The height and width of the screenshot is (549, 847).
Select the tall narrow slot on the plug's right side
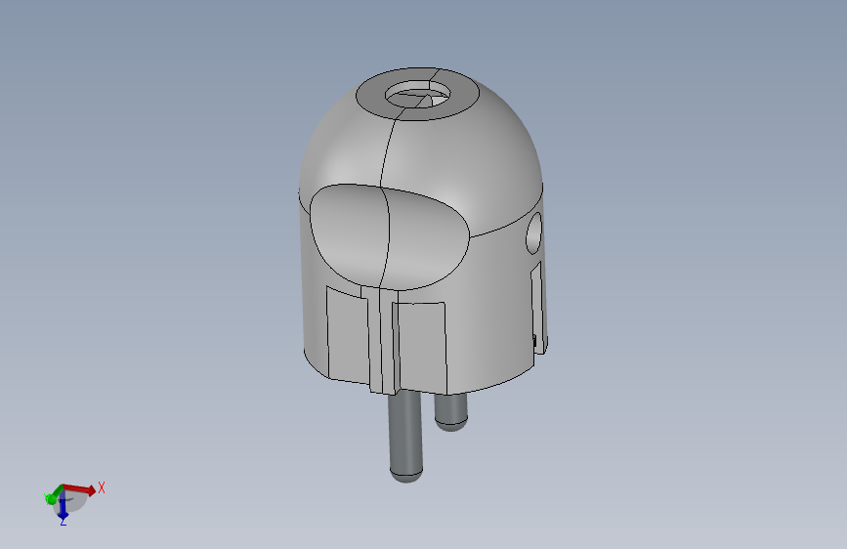point(537,307)
